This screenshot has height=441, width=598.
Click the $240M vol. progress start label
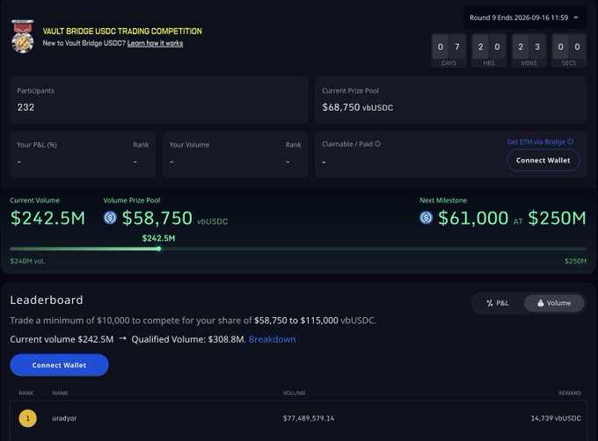point(28,261)
